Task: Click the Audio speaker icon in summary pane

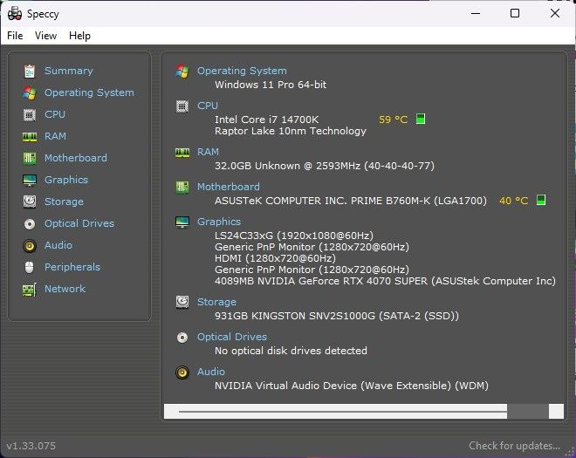Action: click(x=182, y=373)
